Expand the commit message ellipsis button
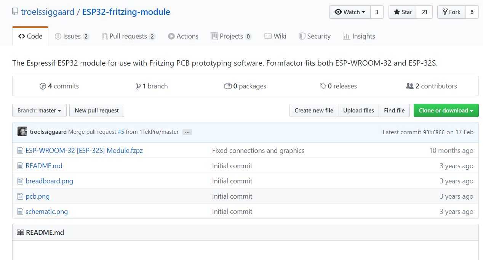The height and width of the screenshot is (260, 483). 187,132
